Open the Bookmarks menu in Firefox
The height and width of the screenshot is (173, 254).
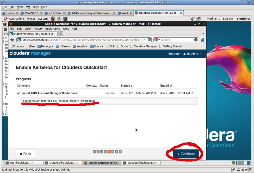click(x=52, y=29)
